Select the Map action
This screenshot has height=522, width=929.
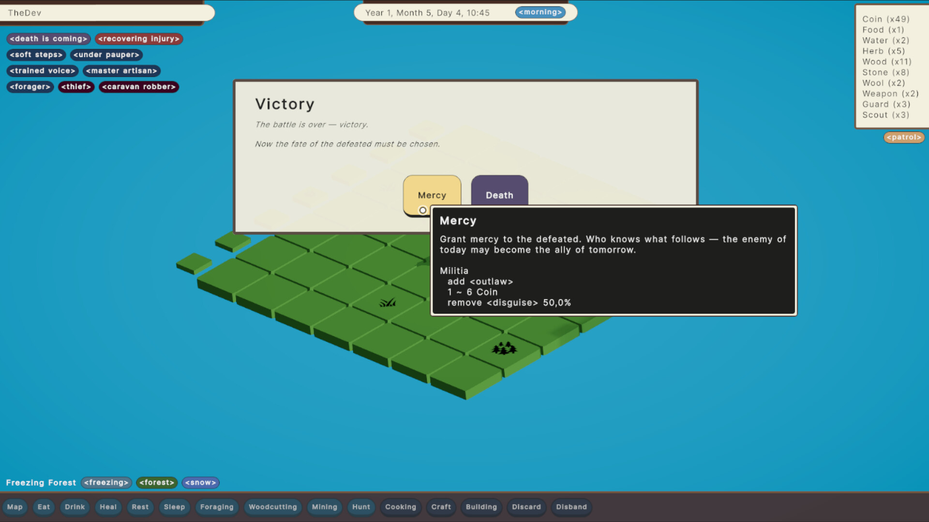tap(15, 507)
